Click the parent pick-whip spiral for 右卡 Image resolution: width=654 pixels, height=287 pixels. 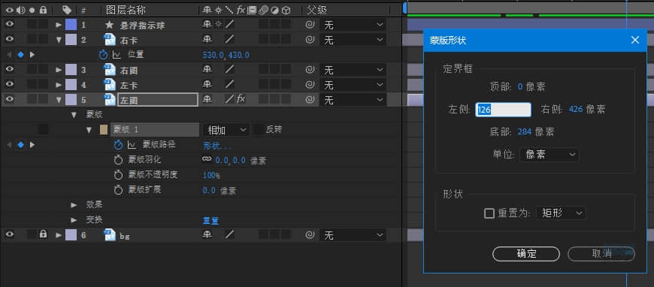coord(310,40)
